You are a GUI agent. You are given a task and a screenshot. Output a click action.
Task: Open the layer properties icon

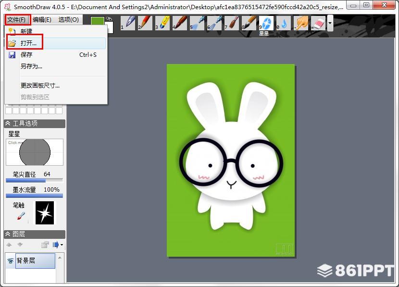pos(45,245)
